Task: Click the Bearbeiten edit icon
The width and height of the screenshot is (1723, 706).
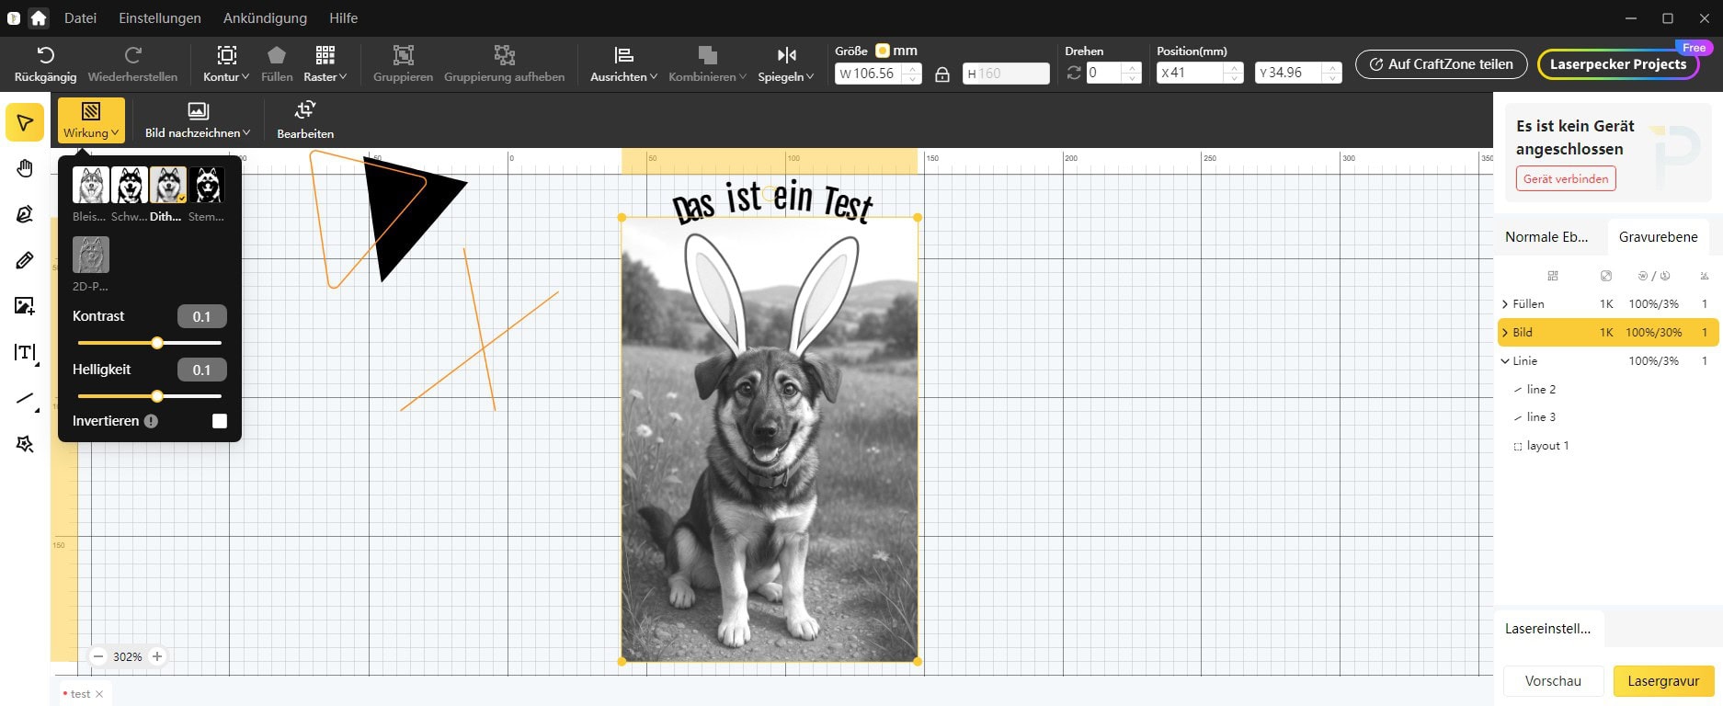Action: (x=305, y=111)
